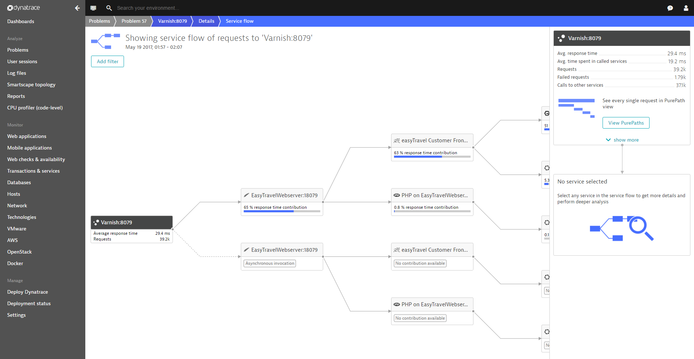Click the Dynatrace logo
The height and width of the screenshot is (359, 694).
coord(23,8)
